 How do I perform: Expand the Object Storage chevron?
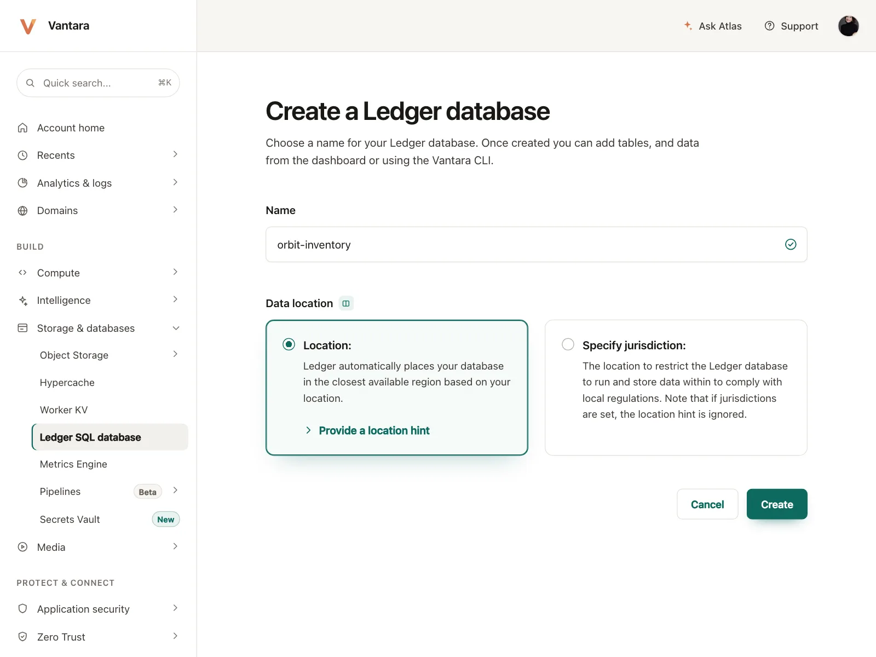(x=175, y=354)
